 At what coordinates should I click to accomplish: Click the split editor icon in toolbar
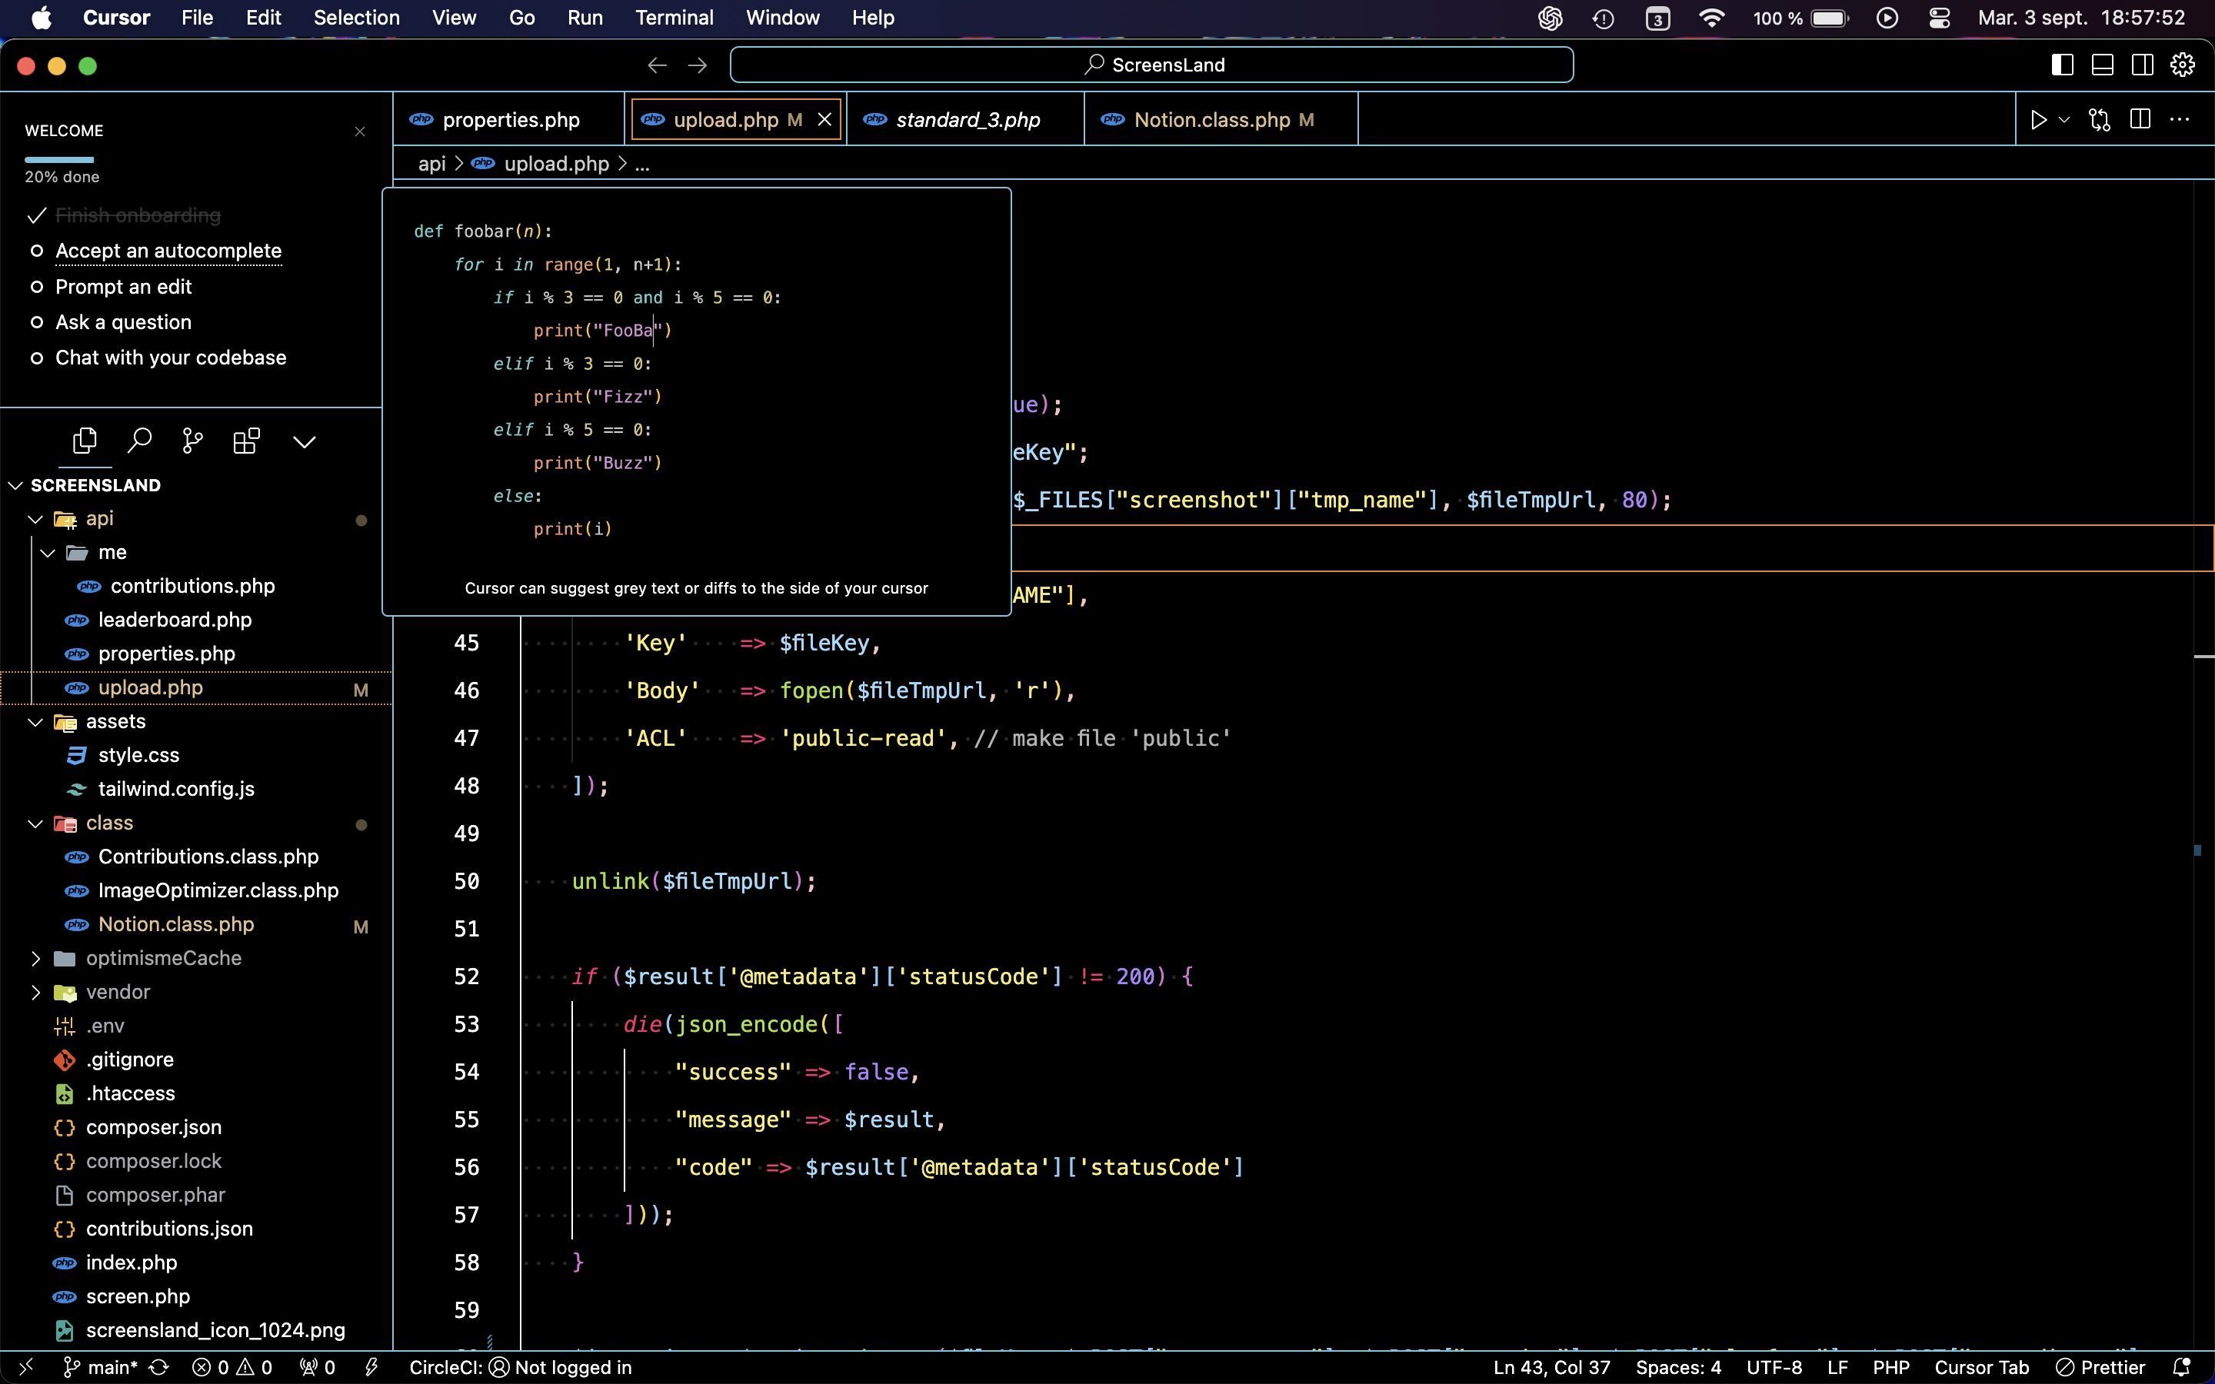tap(2142, 120)
